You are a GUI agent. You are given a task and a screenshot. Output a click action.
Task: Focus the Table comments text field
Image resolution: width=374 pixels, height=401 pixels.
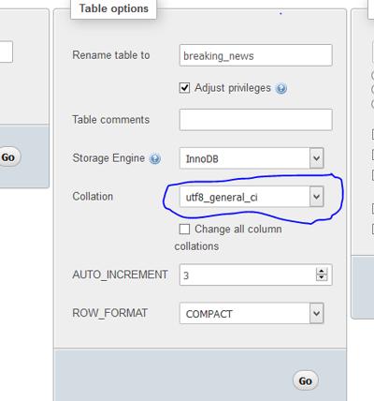[256, 120]
